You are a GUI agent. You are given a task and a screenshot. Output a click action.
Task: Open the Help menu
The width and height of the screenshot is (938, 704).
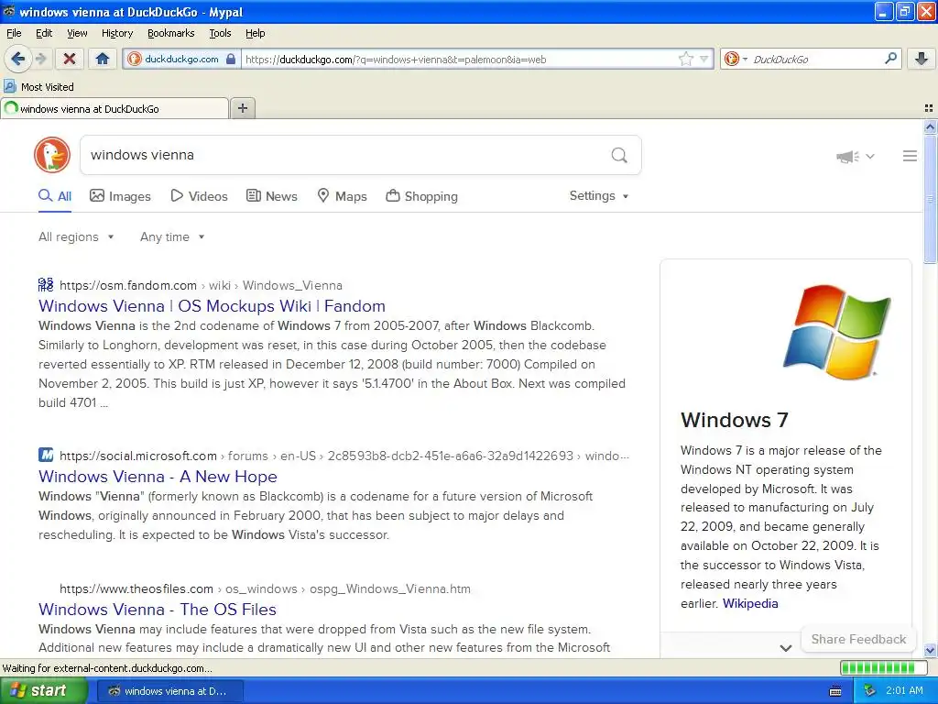255,33
